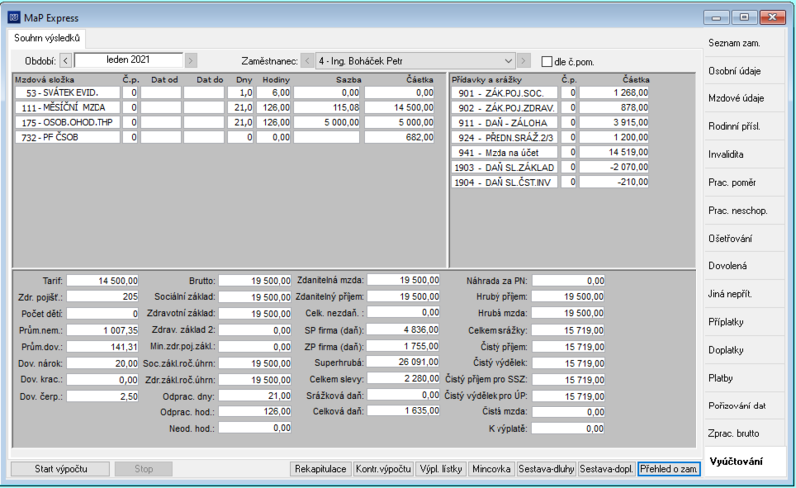The image size is (796, 488).
Task: Click the Dov. nárok value field
Action: [x=102, y=363]
